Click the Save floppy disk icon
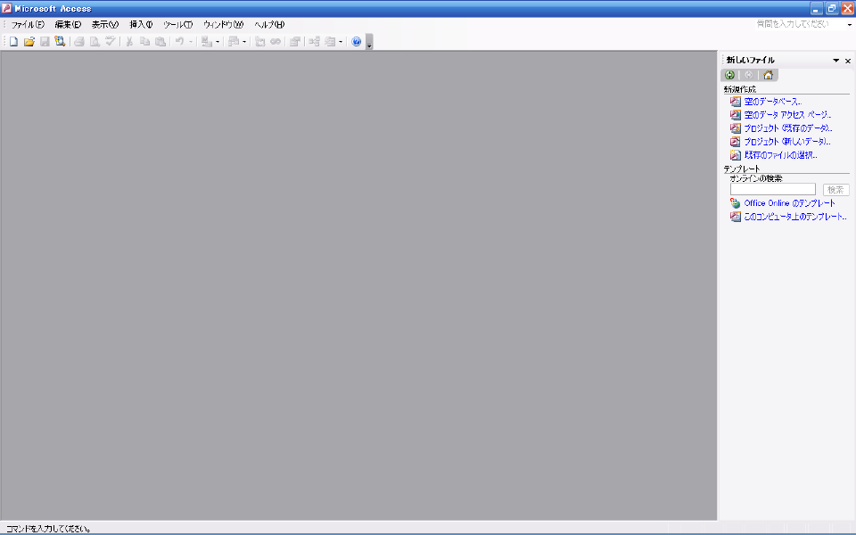The image size is (856, 535). [x=45, y=42]
